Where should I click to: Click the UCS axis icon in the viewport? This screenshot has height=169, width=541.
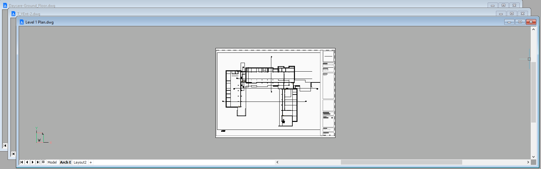point(40,137)
